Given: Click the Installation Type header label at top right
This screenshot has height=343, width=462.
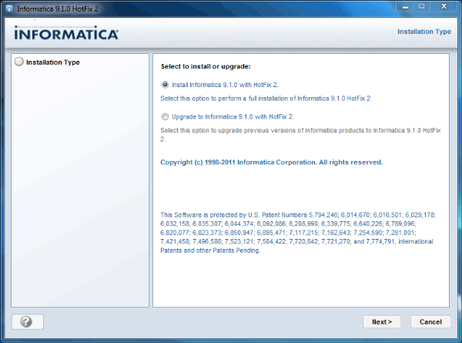Looking at the screenshot, I should click(424, 32).
